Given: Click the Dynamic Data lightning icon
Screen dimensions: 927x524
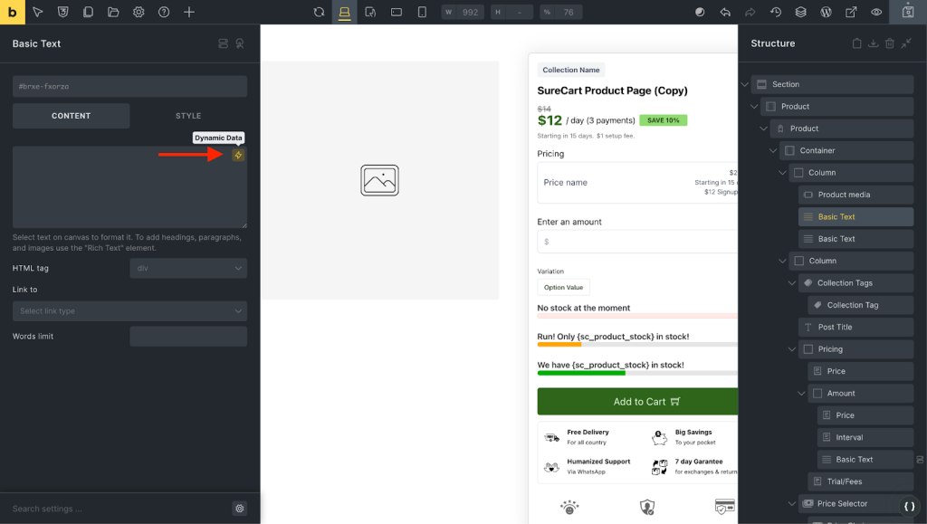Looking at the screenshot, I should (x=238, y=155).
